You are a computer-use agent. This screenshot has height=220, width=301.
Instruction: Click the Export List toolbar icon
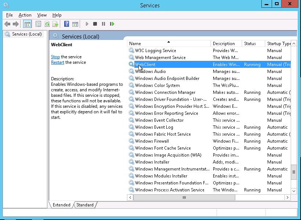coord(55,24)
